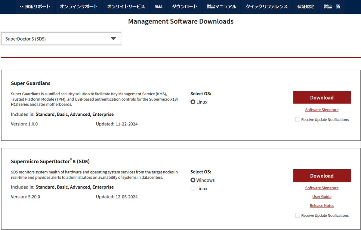This screenshot has height=230, width=361.
Task: Open the オンサイトサービス menu item
Action: point(126,7)
